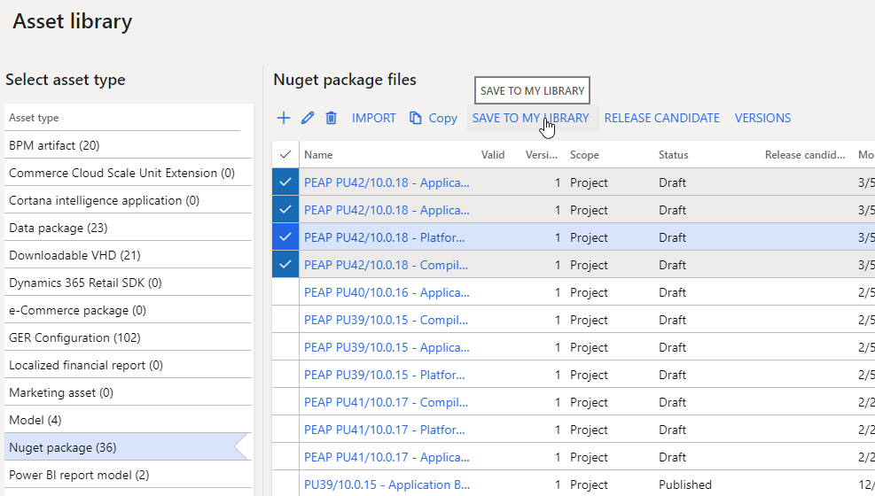The width and height of the screenshot is (875, 496).
Task: Select Commerce Cloud Scale Unit Extension (0)
Action: tap(128, 173)
